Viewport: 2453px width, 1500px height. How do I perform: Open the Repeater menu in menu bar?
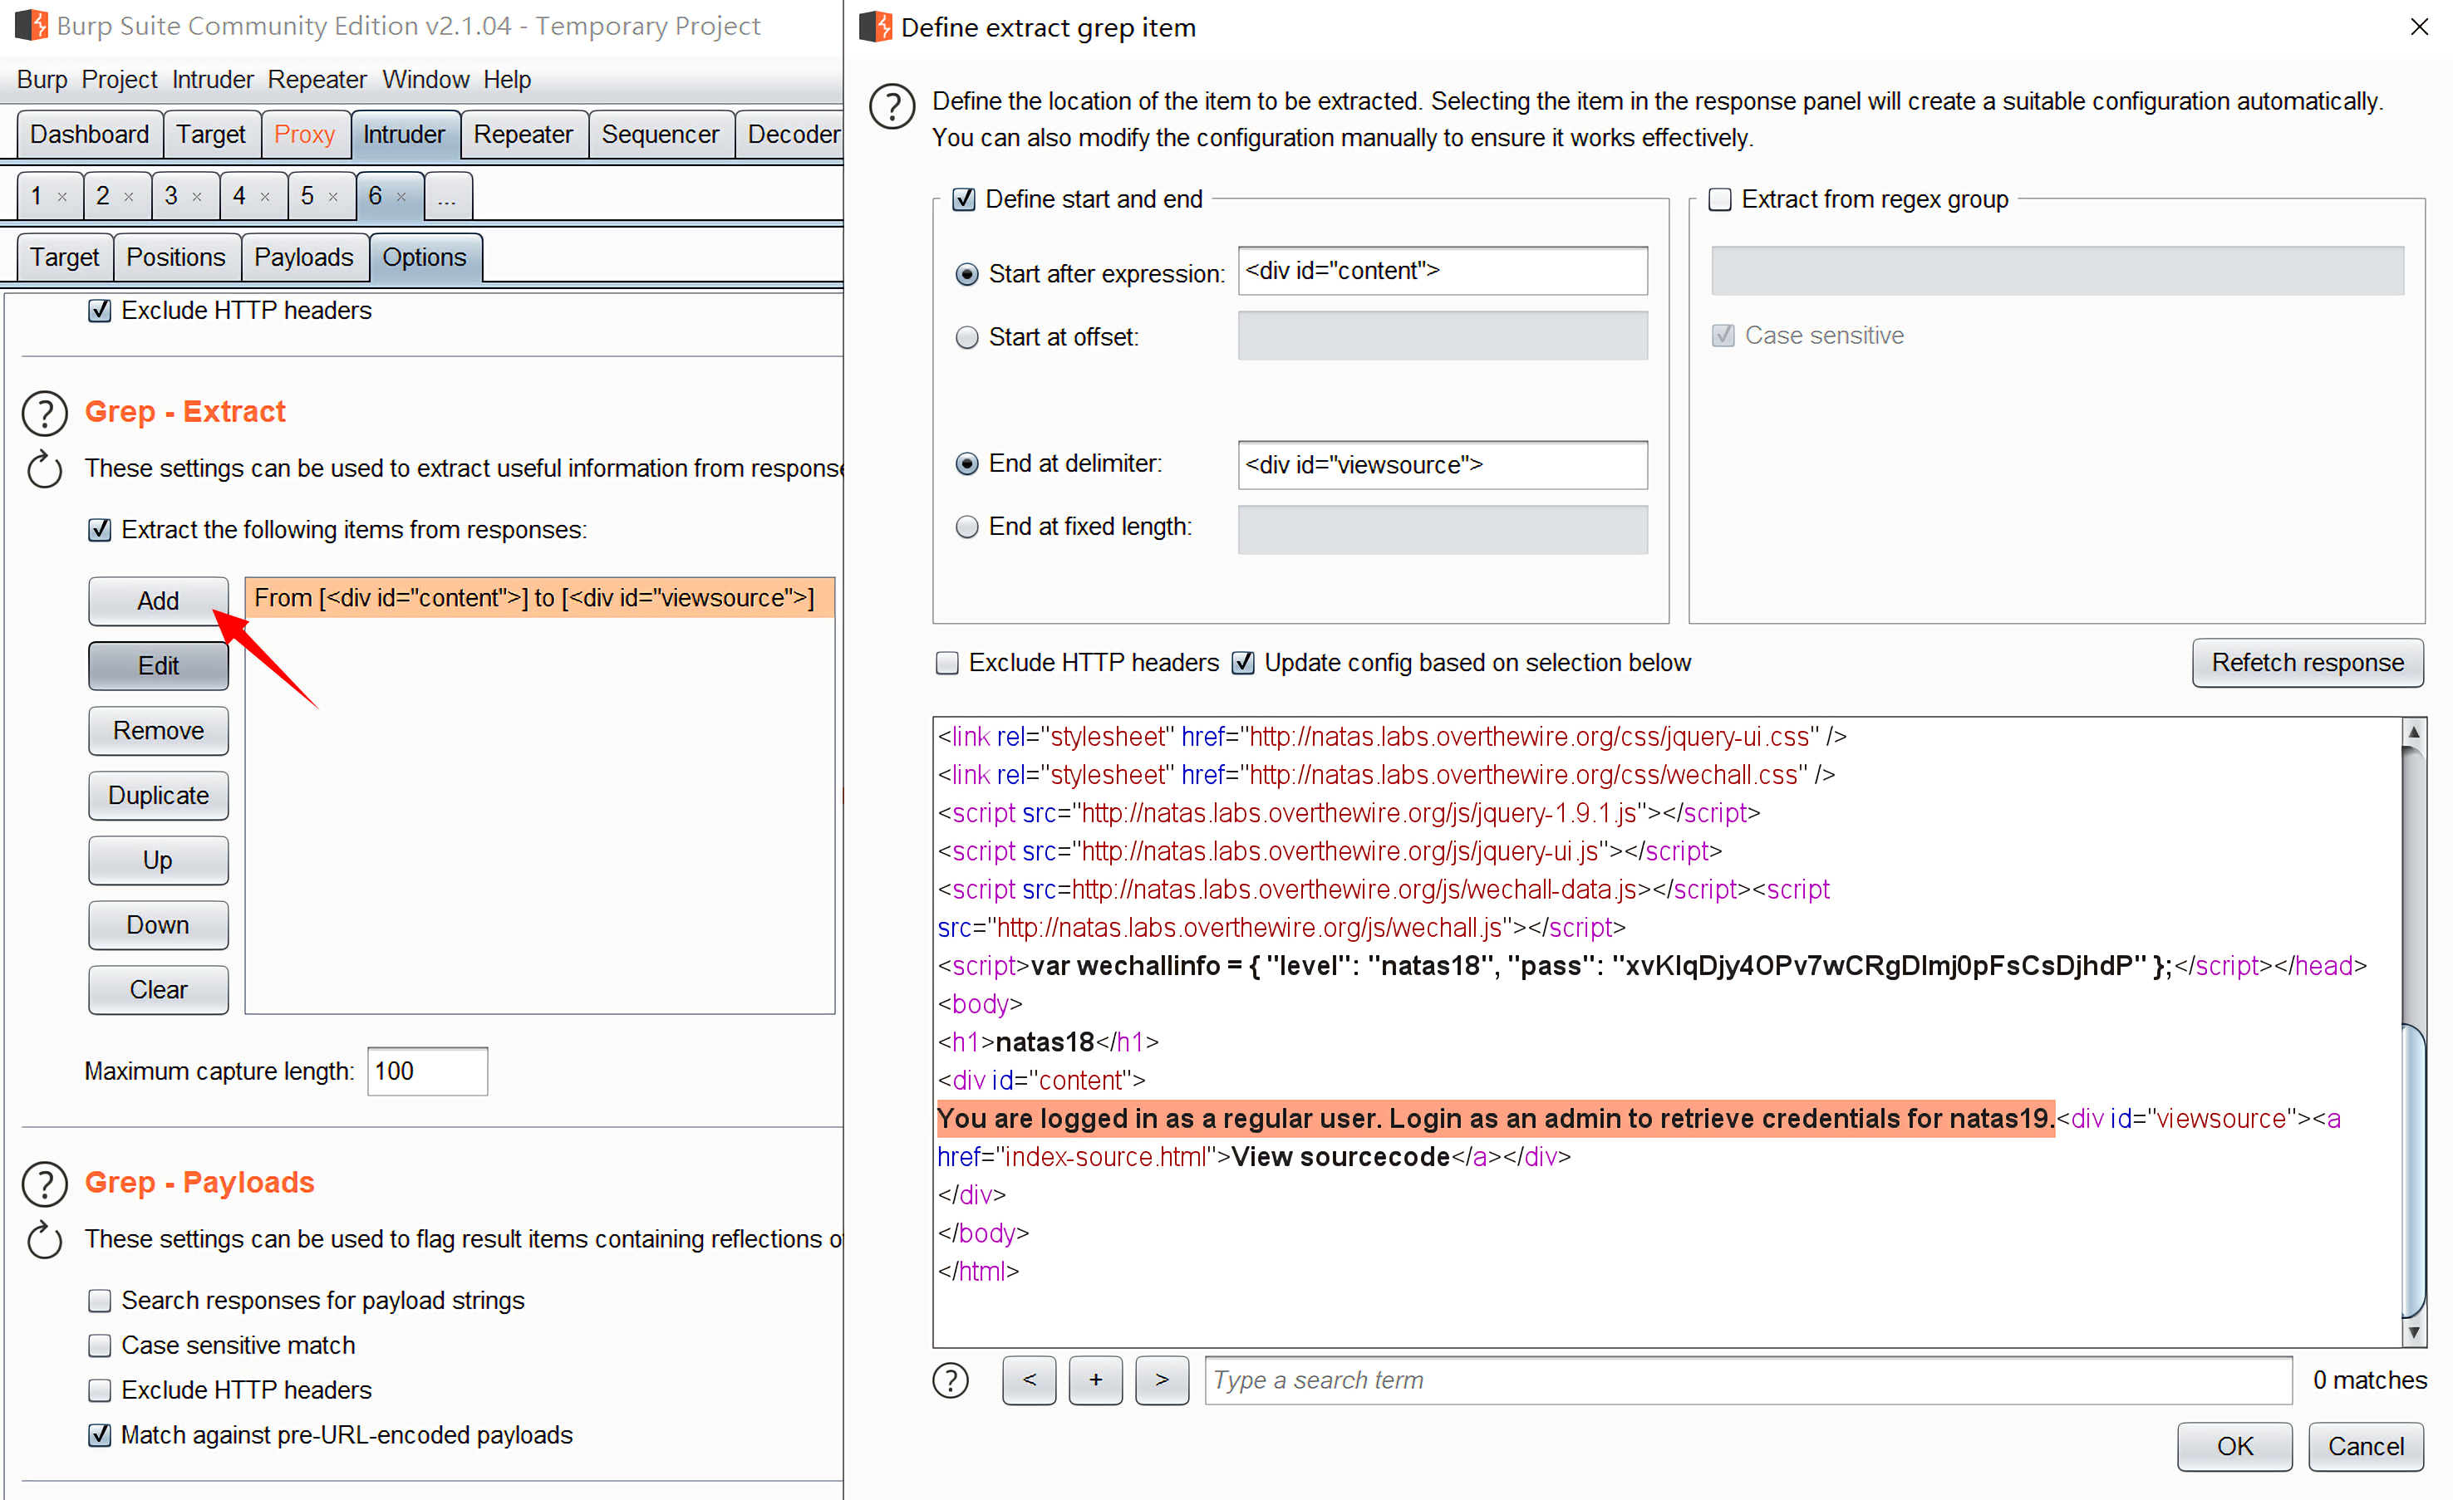317,80
